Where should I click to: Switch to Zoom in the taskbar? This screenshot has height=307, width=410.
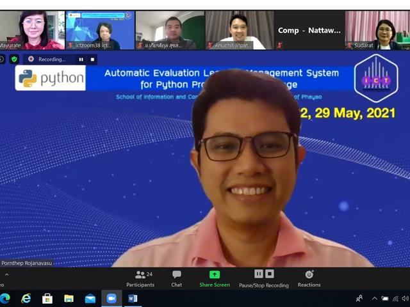111,299
